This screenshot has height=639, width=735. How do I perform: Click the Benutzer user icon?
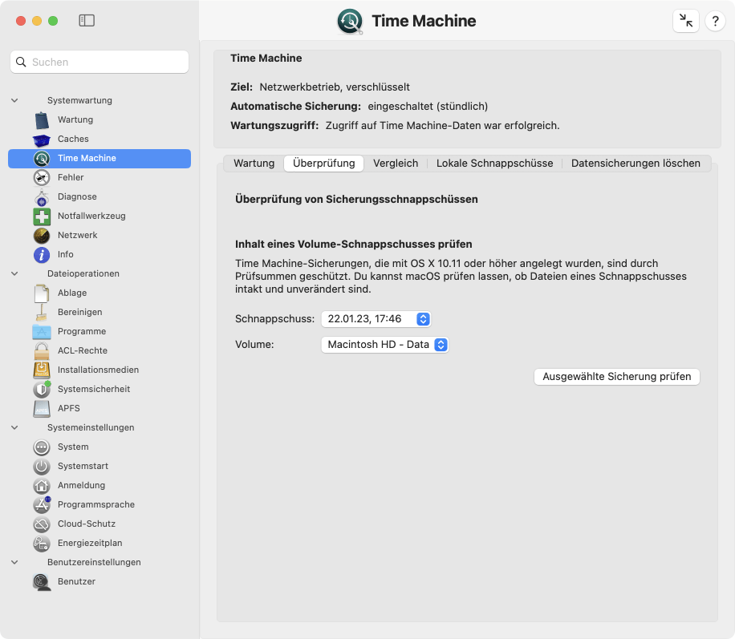[x=42, y=581]
